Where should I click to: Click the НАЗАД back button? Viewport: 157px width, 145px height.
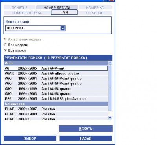(x=86, y=138)
